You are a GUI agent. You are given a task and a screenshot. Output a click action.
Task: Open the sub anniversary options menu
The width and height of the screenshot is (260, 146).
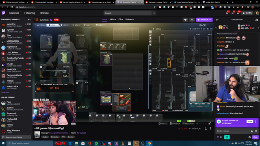[256, 122]
